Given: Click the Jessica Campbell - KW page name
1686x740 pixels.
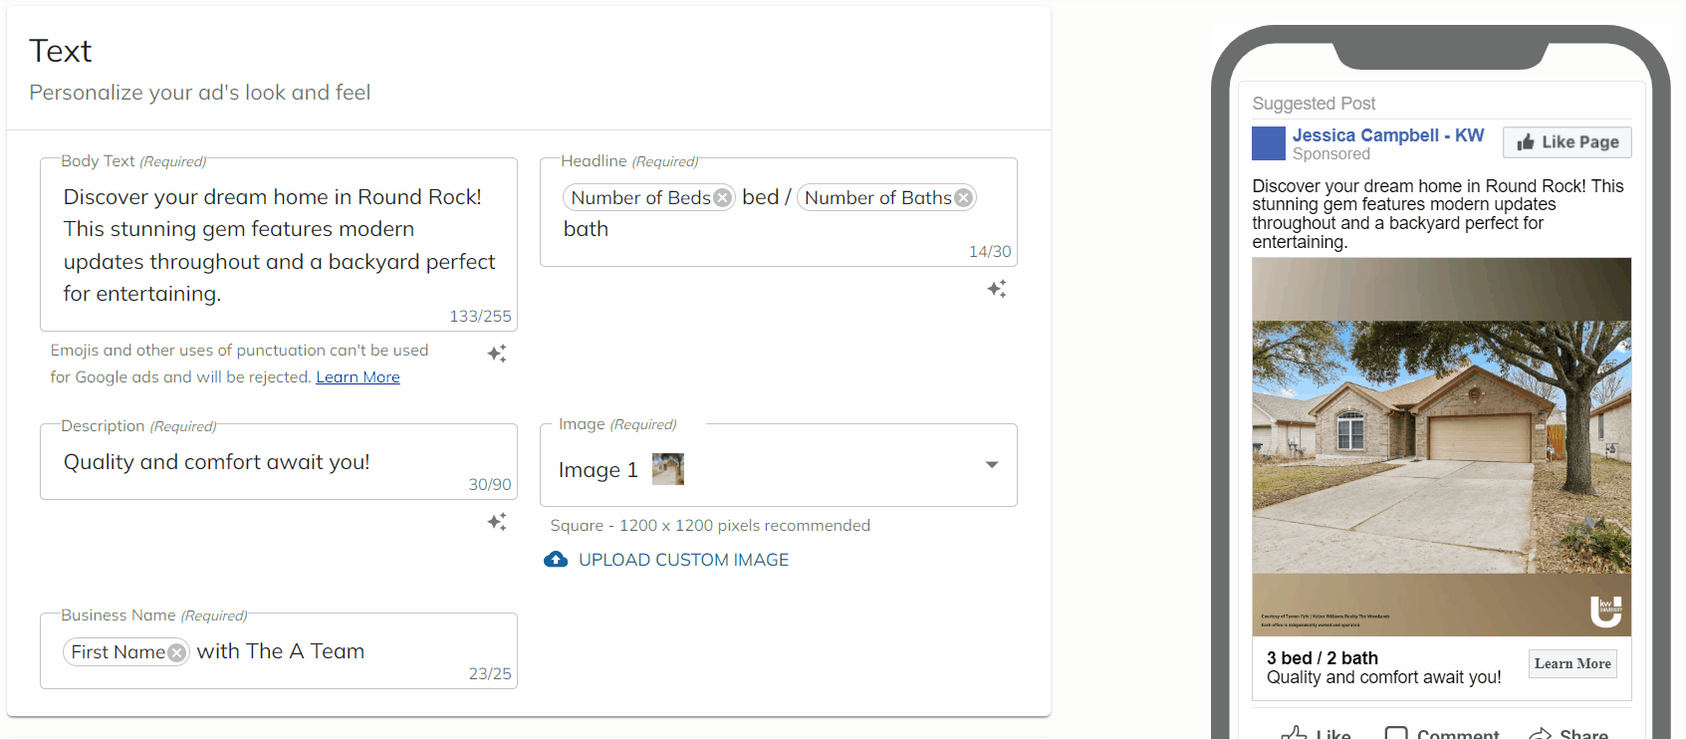Looking at the screenshot, I should pyautogui.click(x=1387, y=135).
